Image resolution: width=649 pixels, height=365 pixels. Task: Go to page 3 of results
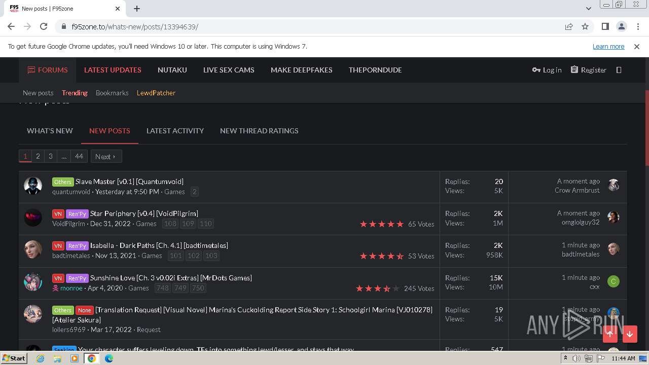50,156
